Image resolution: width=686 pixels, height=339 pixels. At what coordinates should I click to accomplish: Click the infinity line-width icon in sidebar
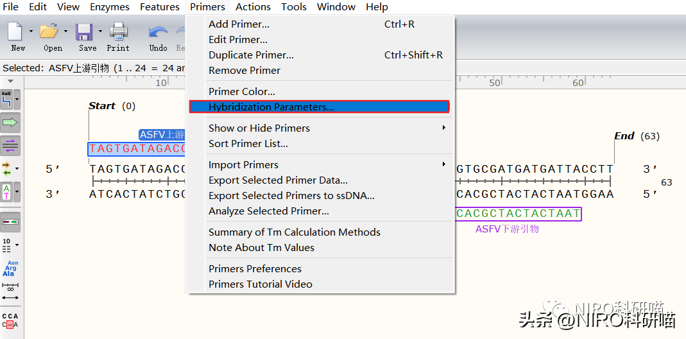click(10, 289)
